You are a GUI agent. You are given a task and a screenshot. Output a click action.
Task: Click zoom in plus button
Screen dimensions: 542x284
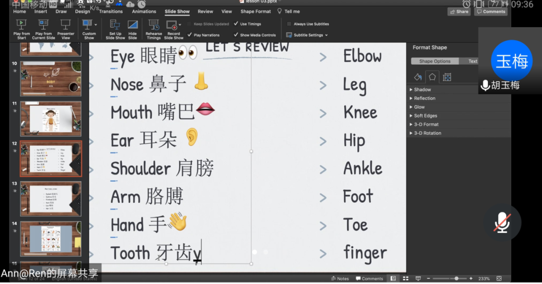click(471, 278)
